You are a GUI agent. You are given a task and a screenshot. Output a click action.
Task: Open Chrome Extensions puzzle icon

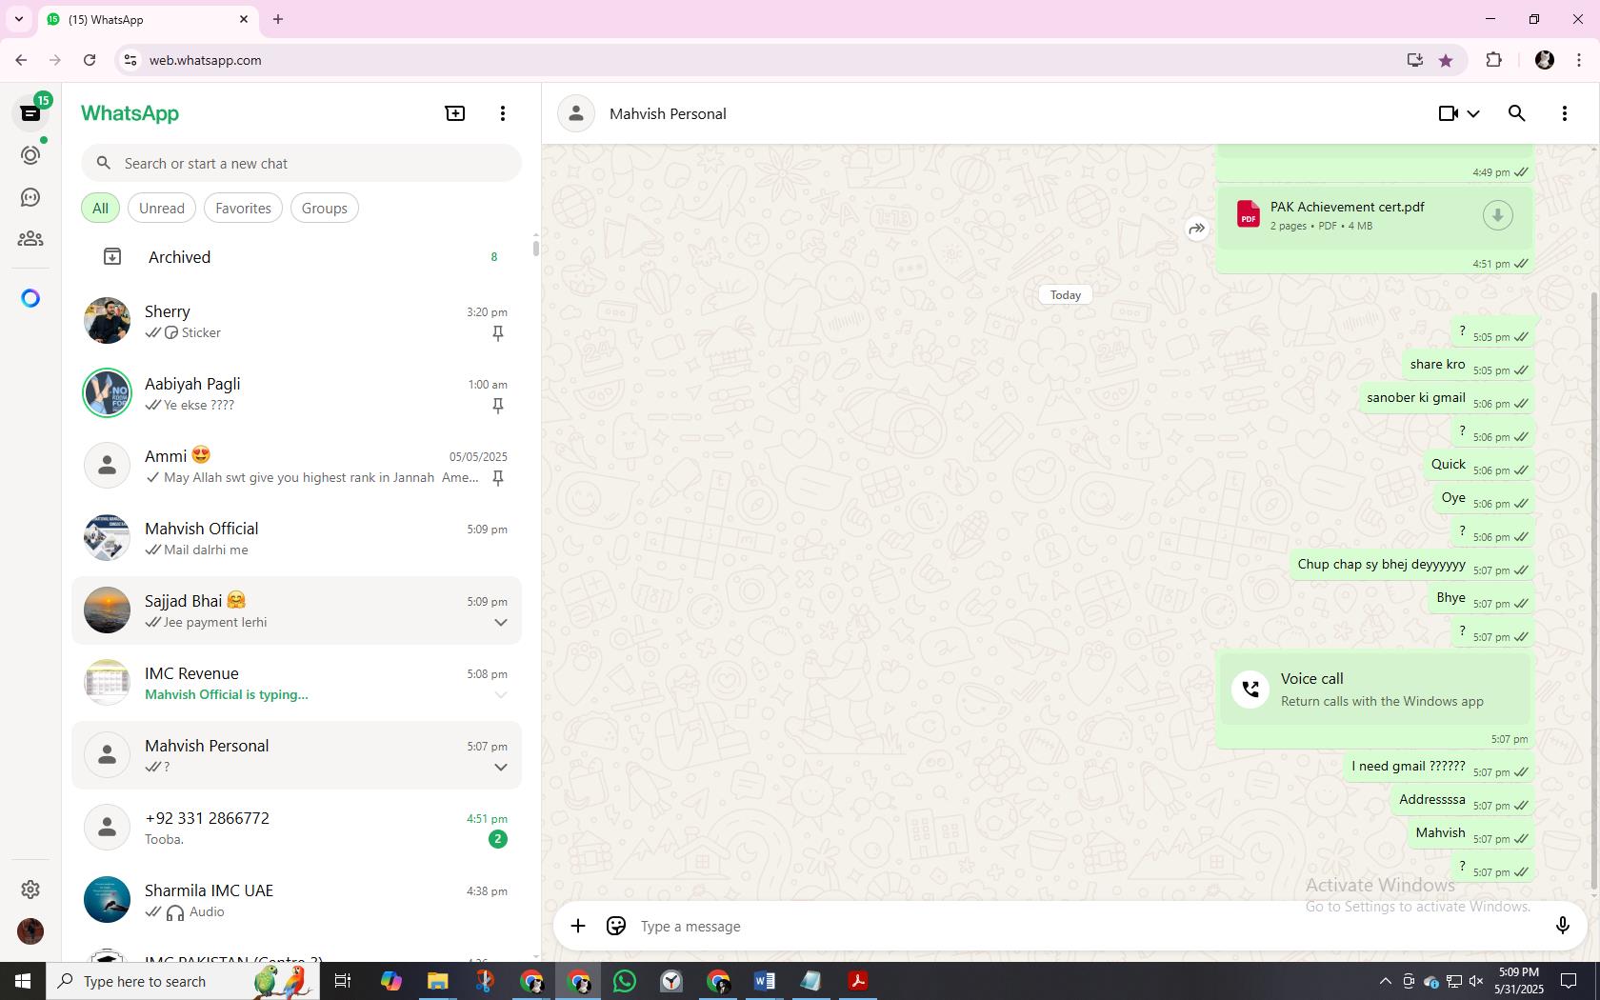click(1493, 60)
